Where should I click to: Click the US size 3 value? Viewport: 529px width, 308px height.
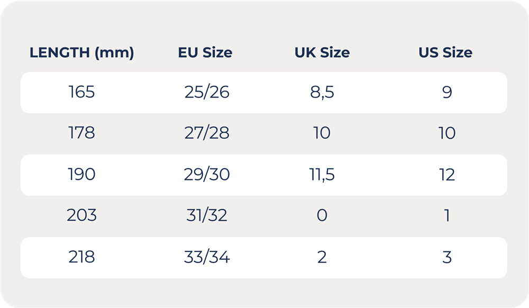coord(447,257)
